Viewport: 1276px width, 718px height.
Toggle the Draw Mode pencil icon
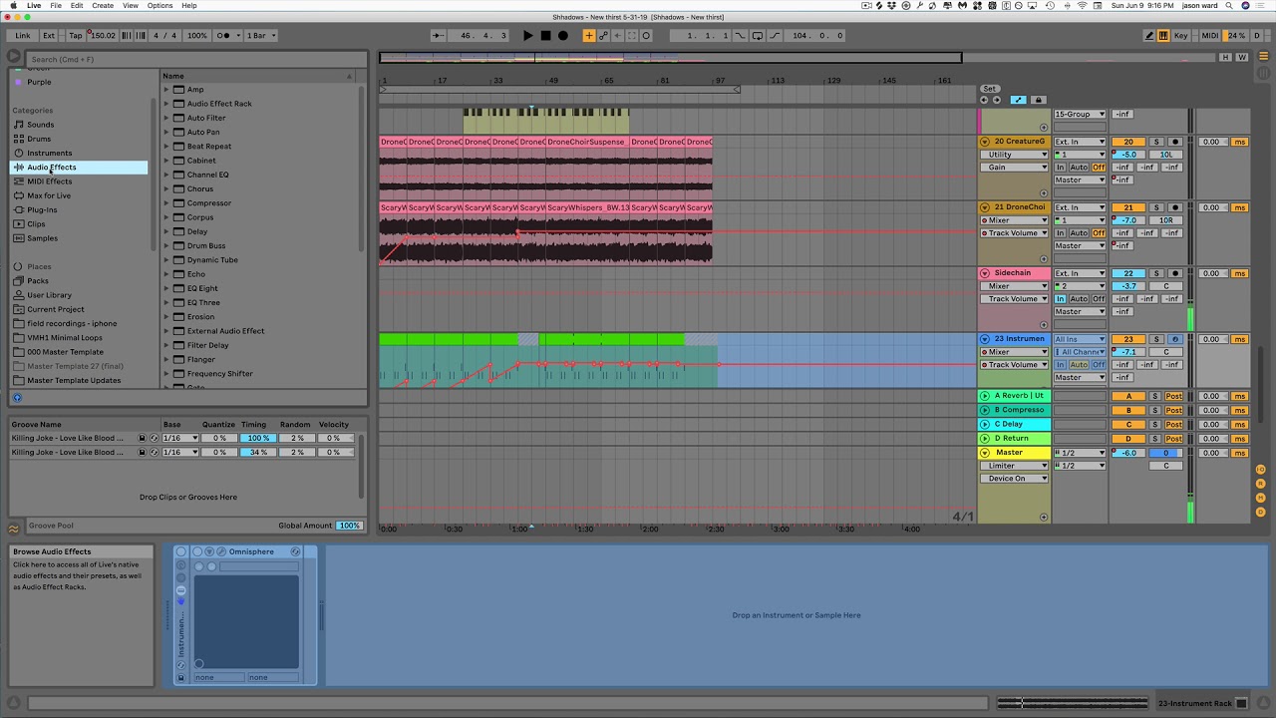click(x=1148, y=36)
